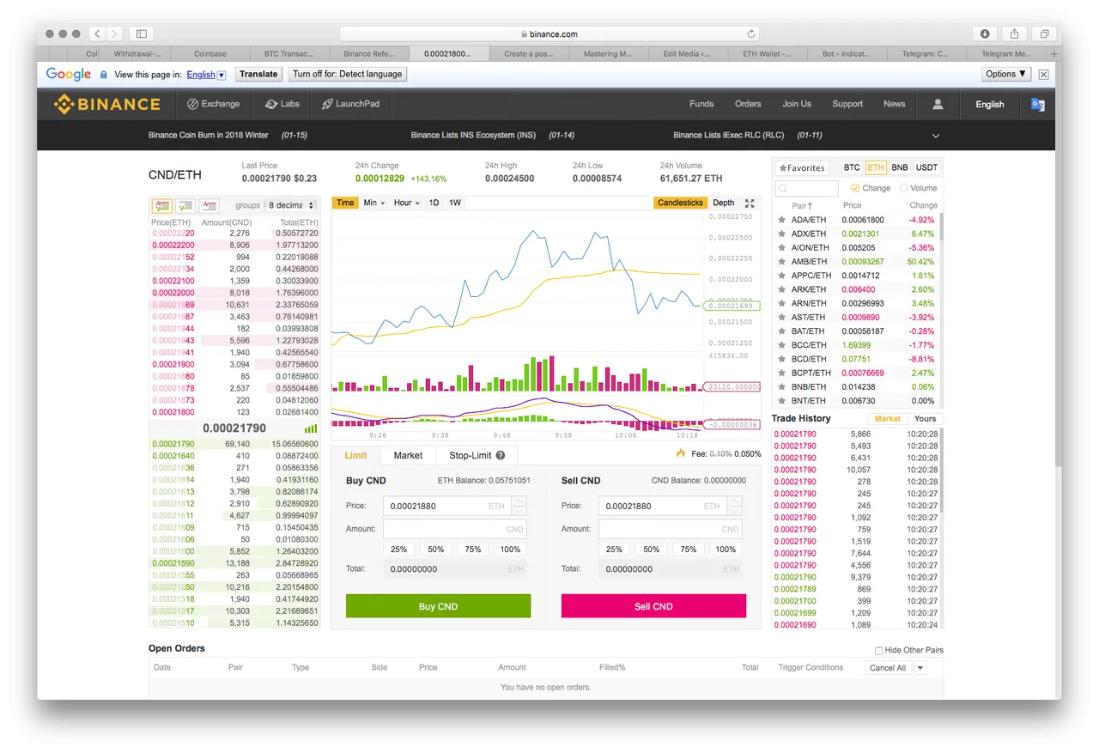Star the APPC/ETH pair as favorite

pyautogui.click(x=781, y=276)
